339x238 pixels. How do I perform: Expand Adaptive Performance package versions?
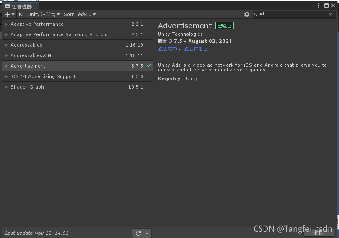point(6,24)
